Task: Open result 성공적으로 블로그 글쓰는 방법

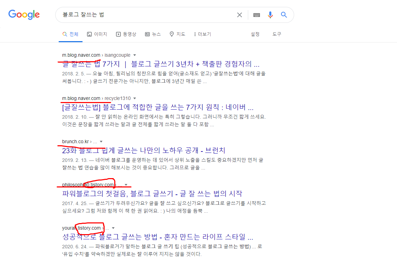Action: coord(157,237)
